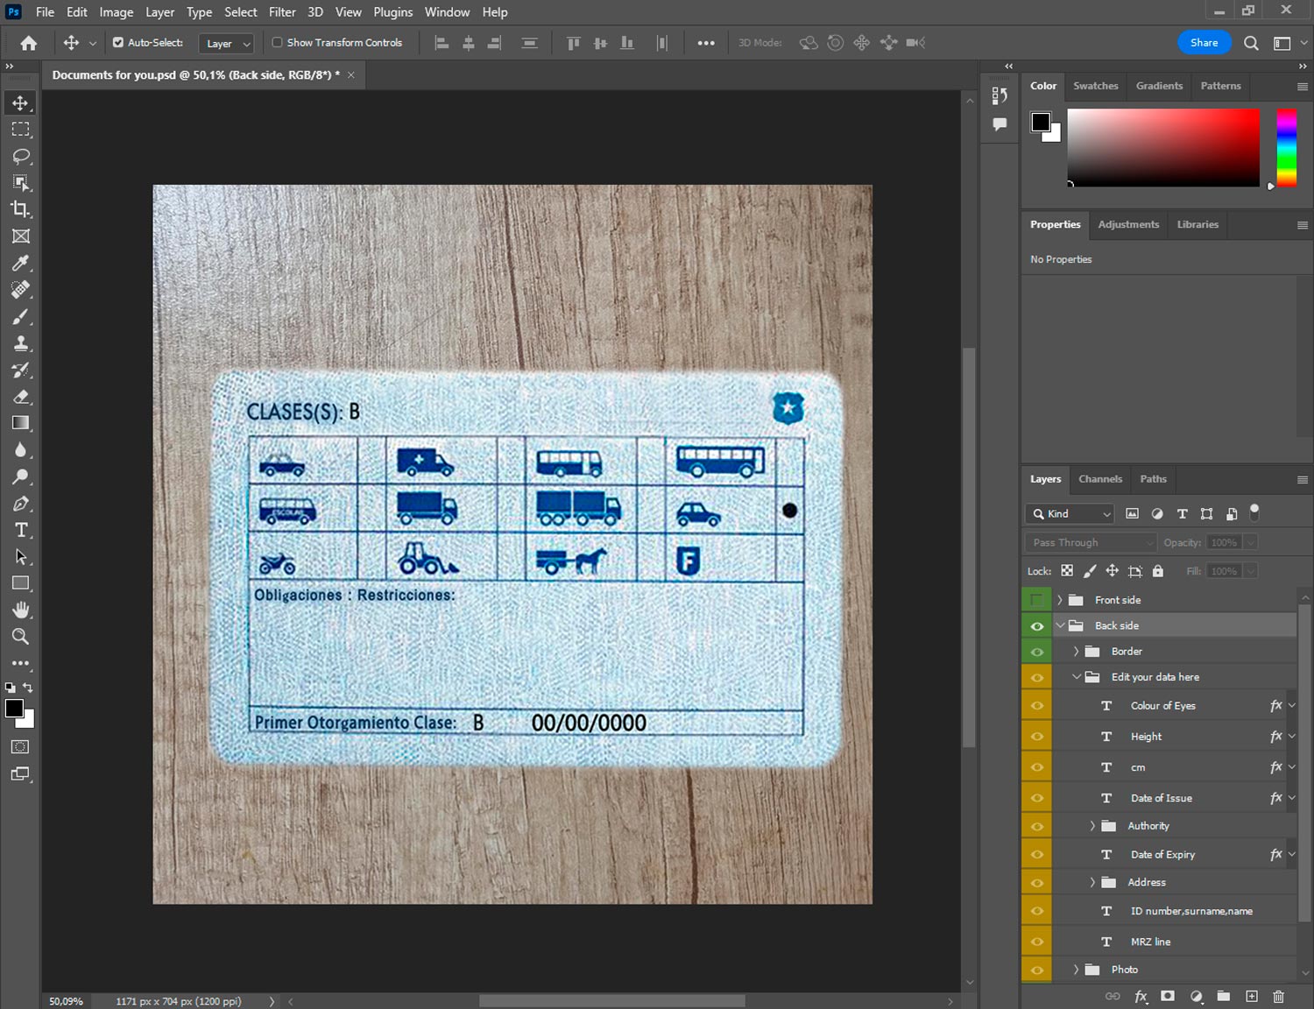Expand the Authority layer group

(1092, 826)
